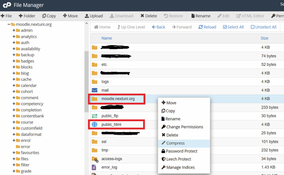Expand the backup folder node
284x175 pixels.
click(x=14, y=55)
